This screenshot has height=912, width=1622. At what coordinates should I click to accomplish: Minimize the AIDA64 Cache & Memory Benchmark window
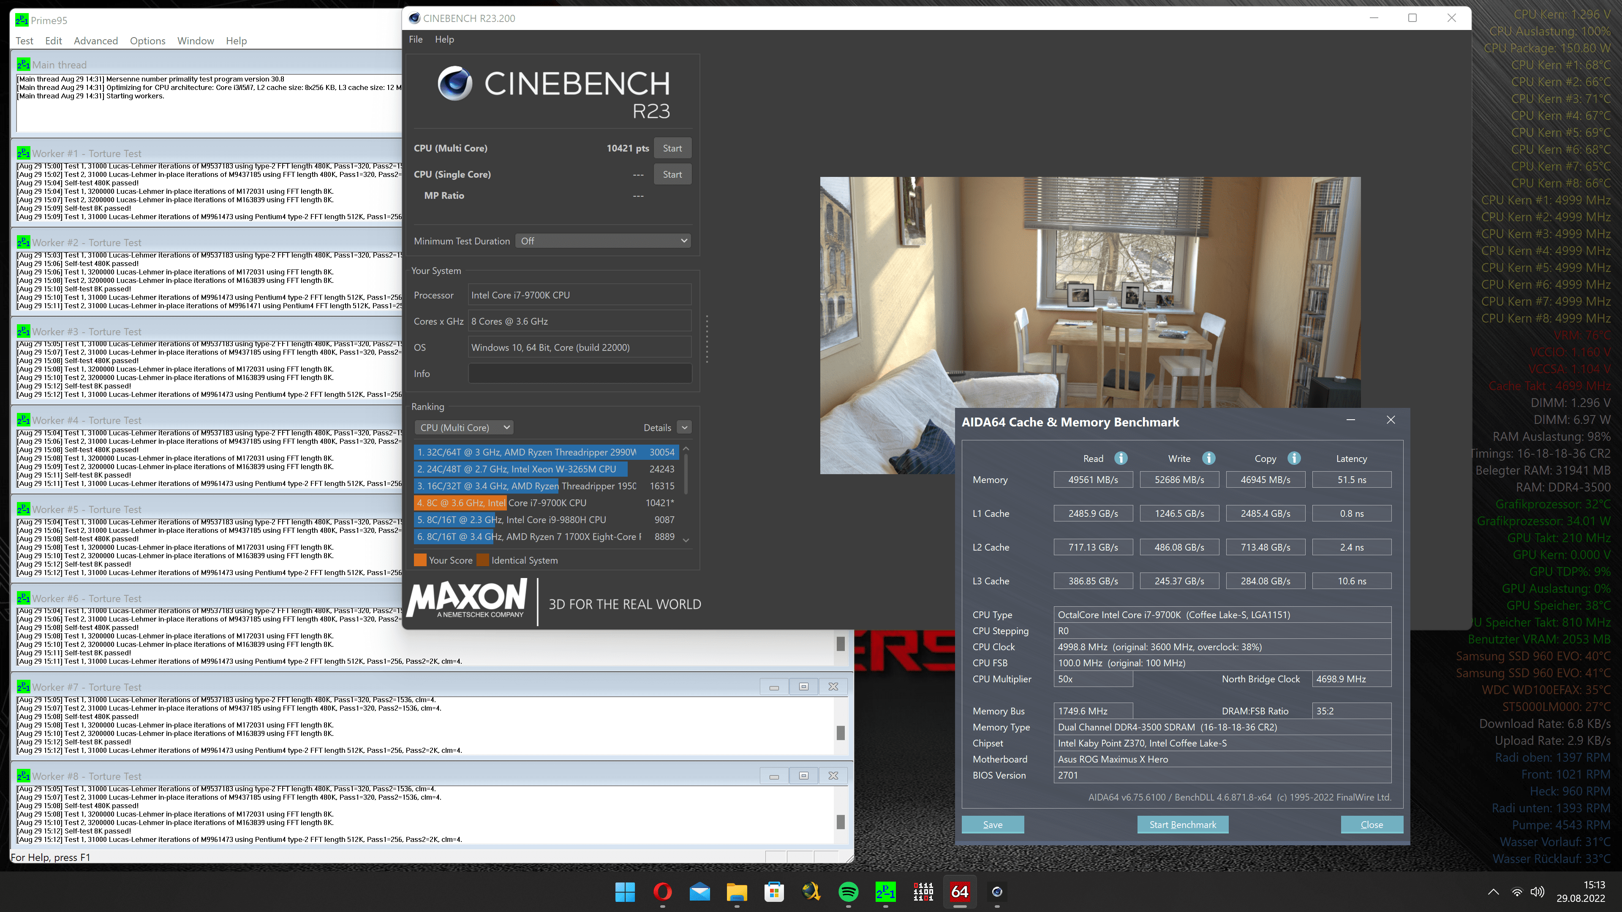[1351, 421]
